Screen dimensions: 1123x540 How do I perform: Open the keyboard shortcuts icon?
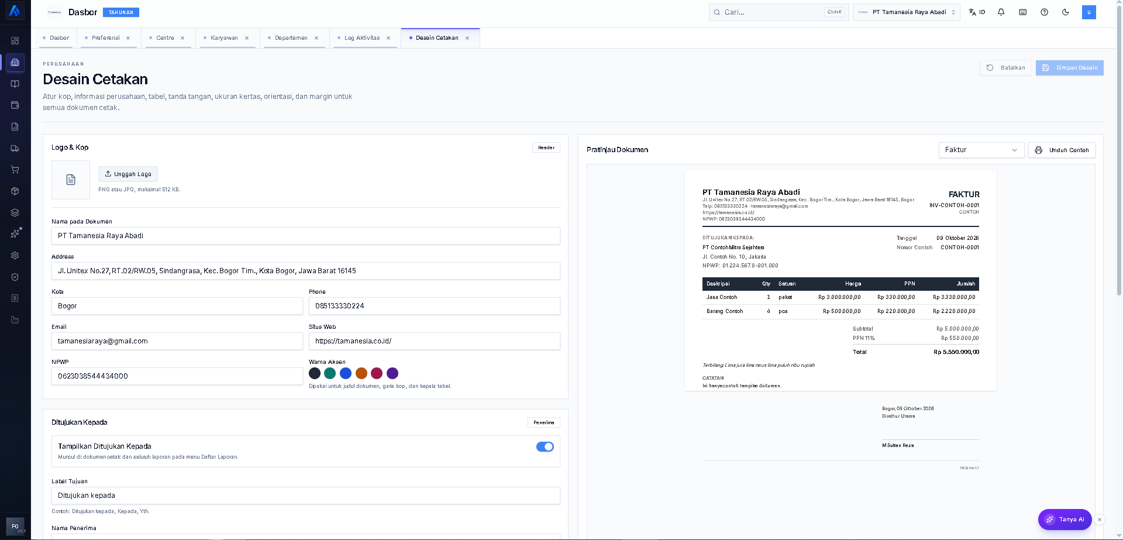1022,12
